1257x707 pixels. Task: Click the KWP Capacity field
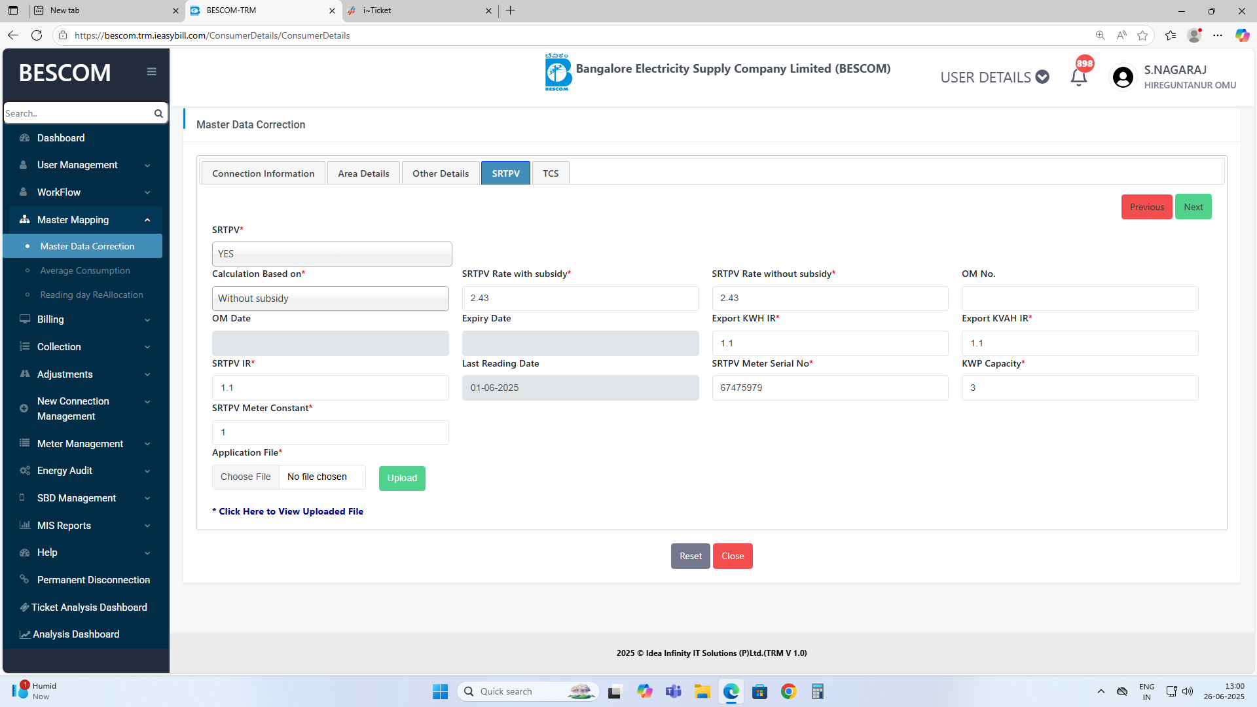click(1080, 388)
